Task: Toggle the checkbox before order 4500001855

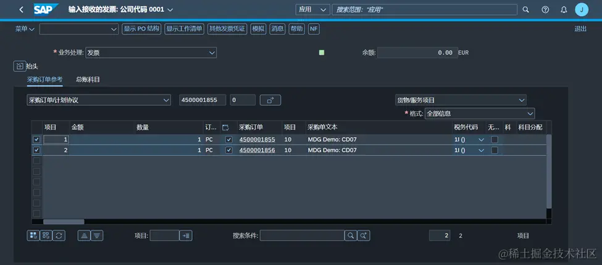Action: (x=229, y=140)
